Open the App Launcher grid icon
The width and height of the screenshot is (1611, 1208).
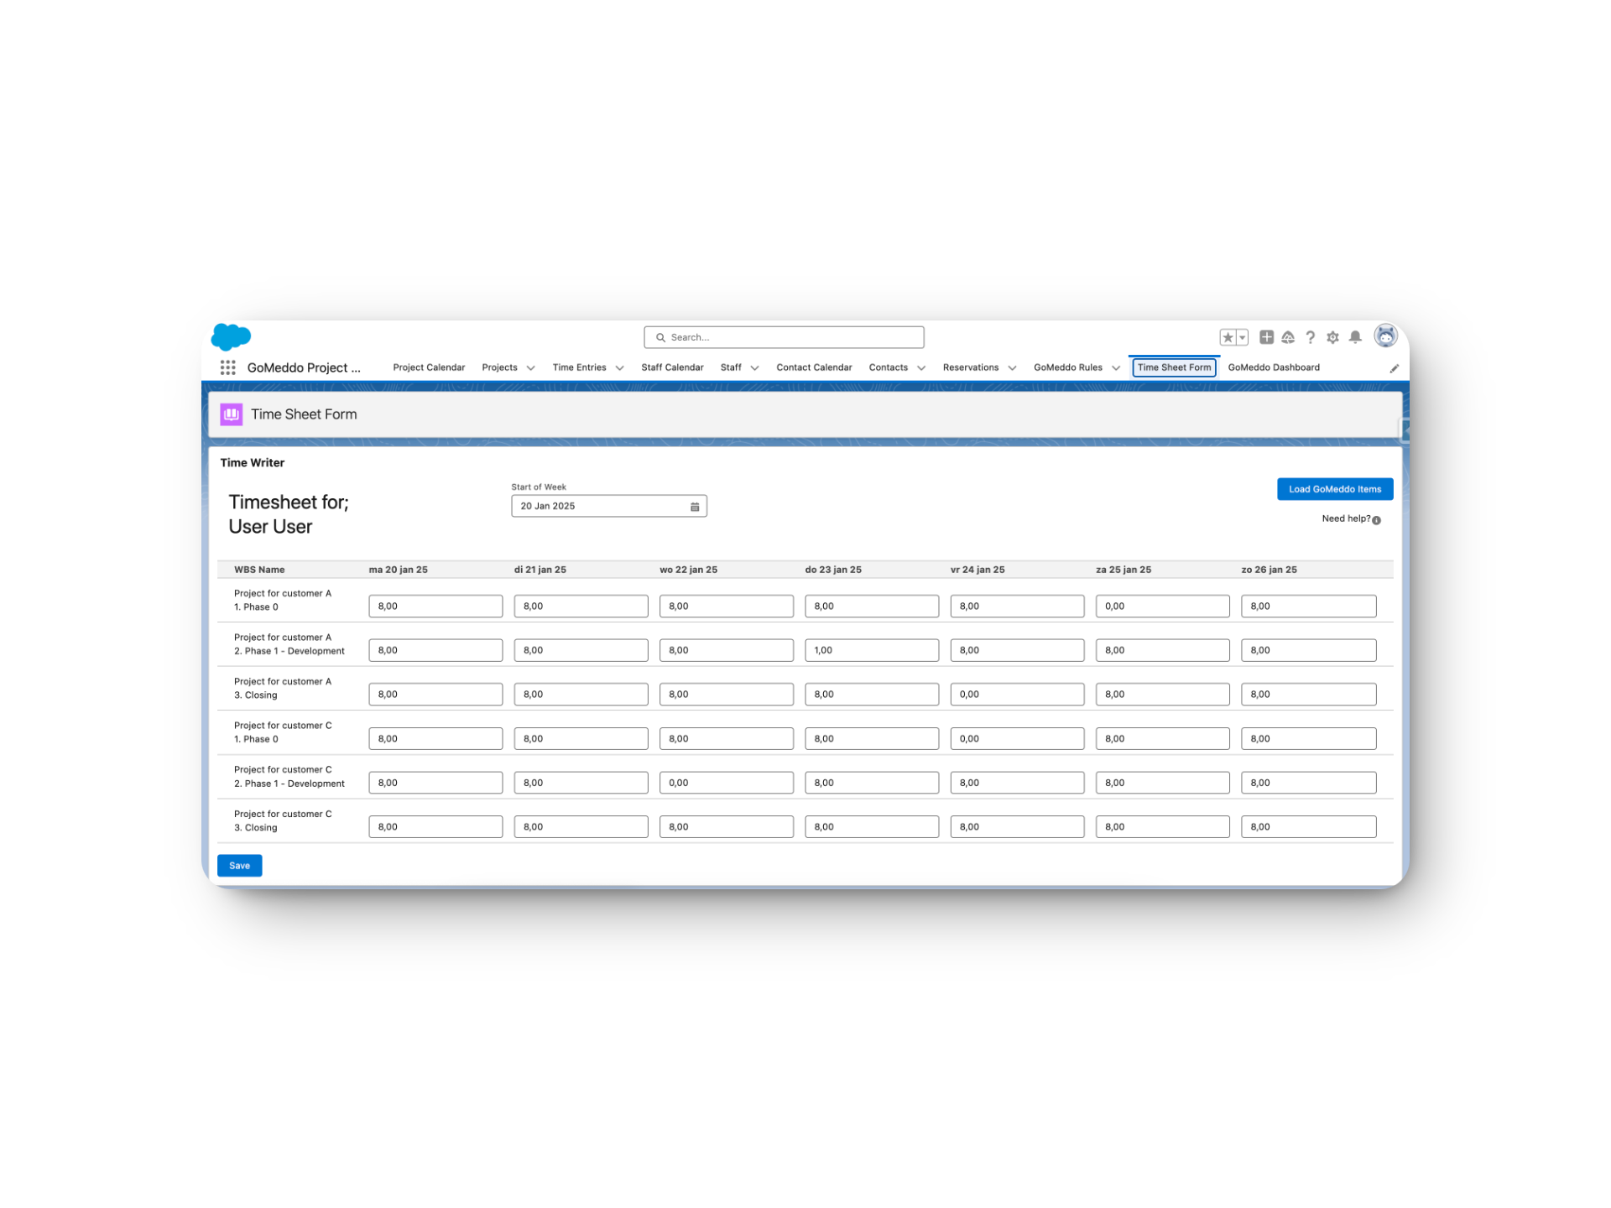tap(227, 367)
